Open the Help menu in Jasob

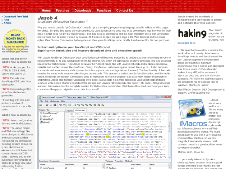point(63,101)
